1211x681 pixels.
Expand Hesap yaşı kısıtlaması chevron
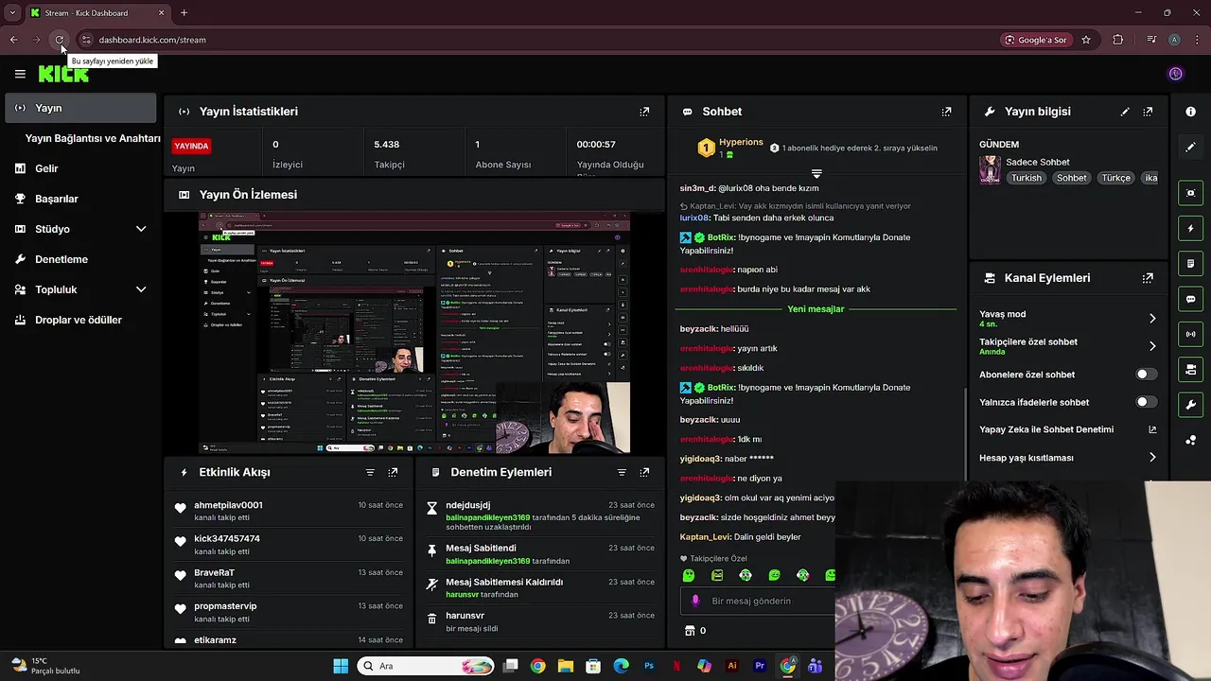(x=1152, y=458)
